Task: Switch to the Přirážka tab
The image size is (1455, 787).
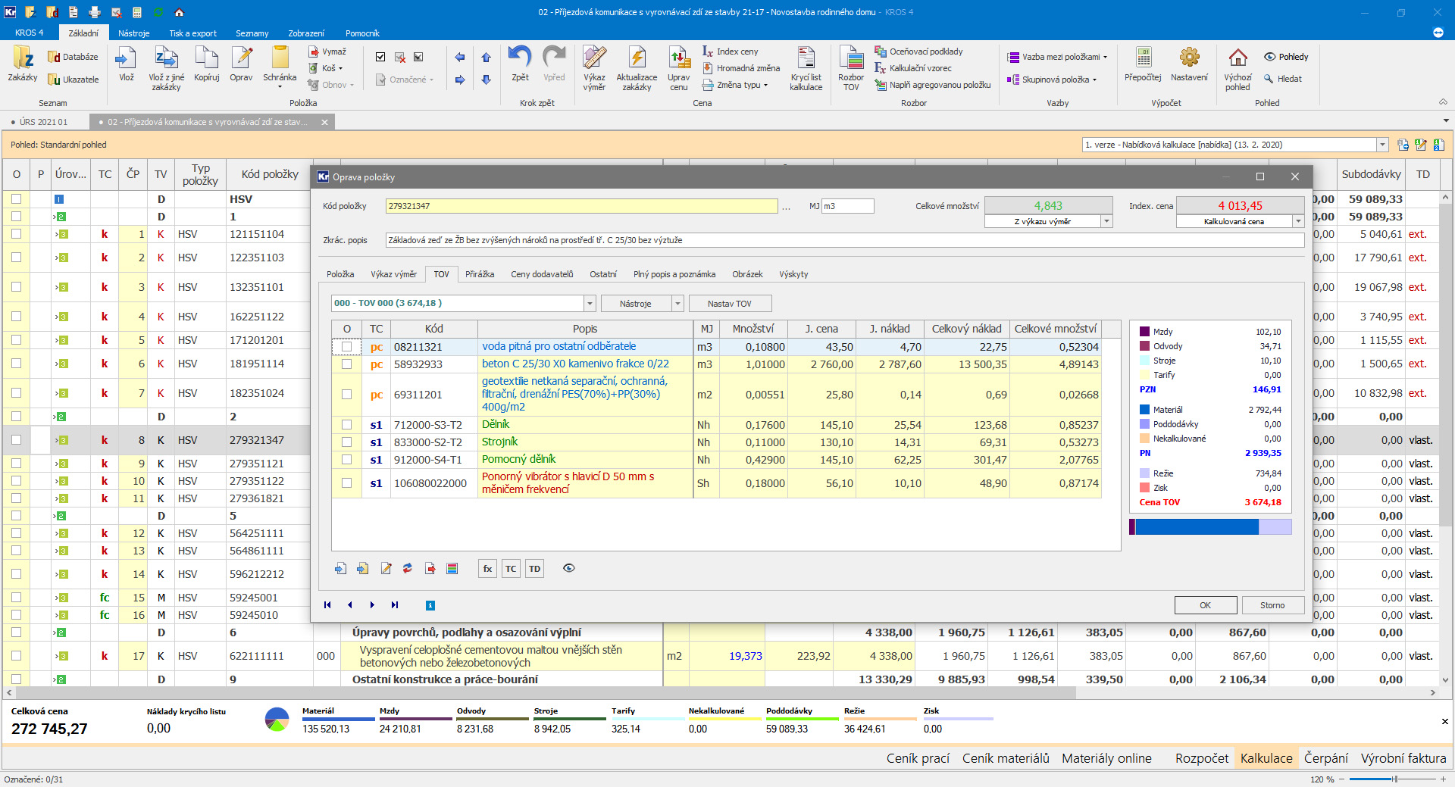Action: click(x=479, y=274)
